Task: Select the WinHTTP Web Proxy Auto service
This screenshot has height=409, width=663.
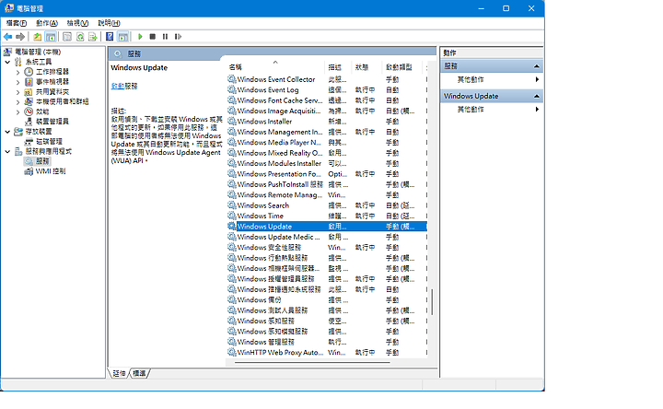Action: coord(327,352)
